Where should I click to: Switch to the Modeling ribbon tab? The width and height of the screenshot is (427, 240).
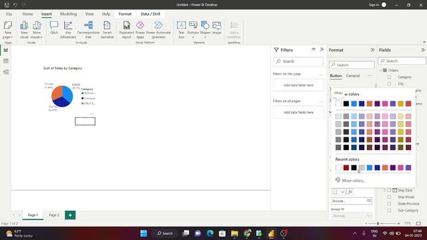pos(68,14)
